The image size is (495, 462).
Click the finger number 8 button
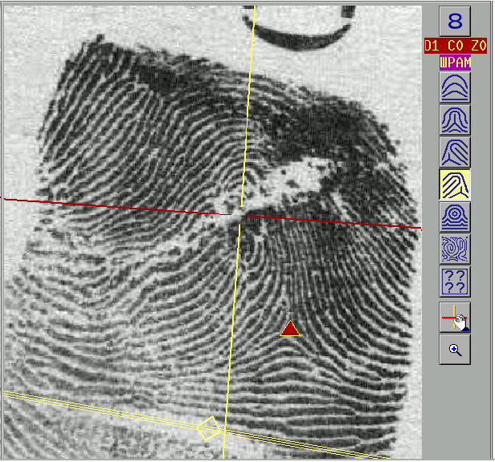(455, 21)
